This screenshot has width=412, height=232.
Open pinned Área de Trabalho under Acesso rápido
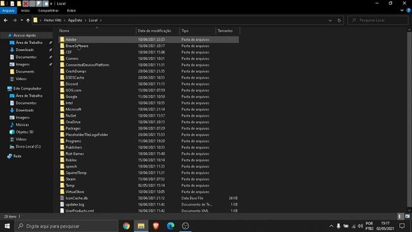29,43
